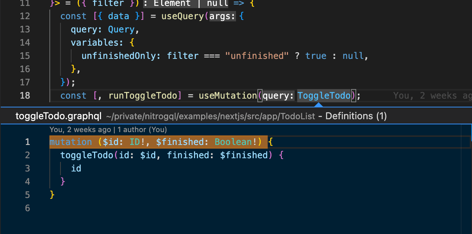Select line number 18 in the editor
The width and height of the screenshot is (472, 234).
click(x=25, y=95)
